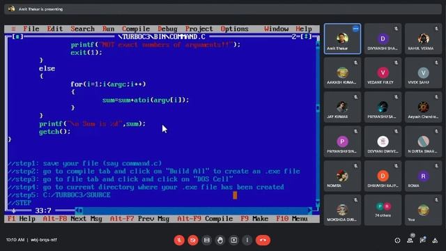Open the File menu in Turbo C
Viewport: 446px width, 251px height.
point(31,29)
